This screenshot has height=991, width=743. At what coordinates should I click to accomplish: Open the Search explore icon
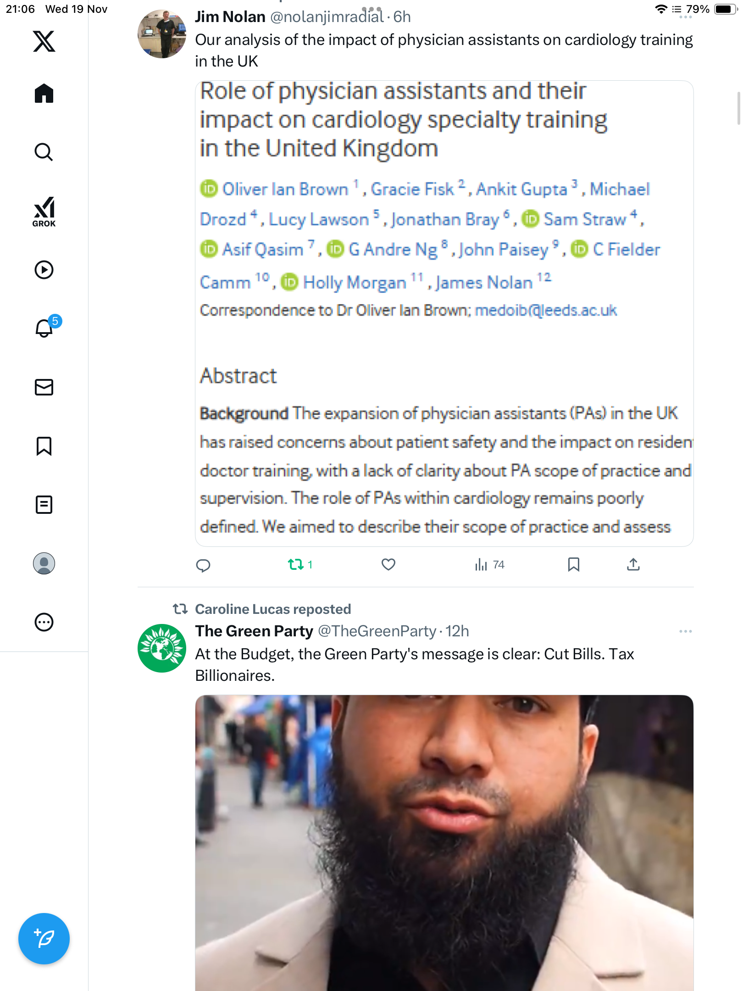coord(44,152)
